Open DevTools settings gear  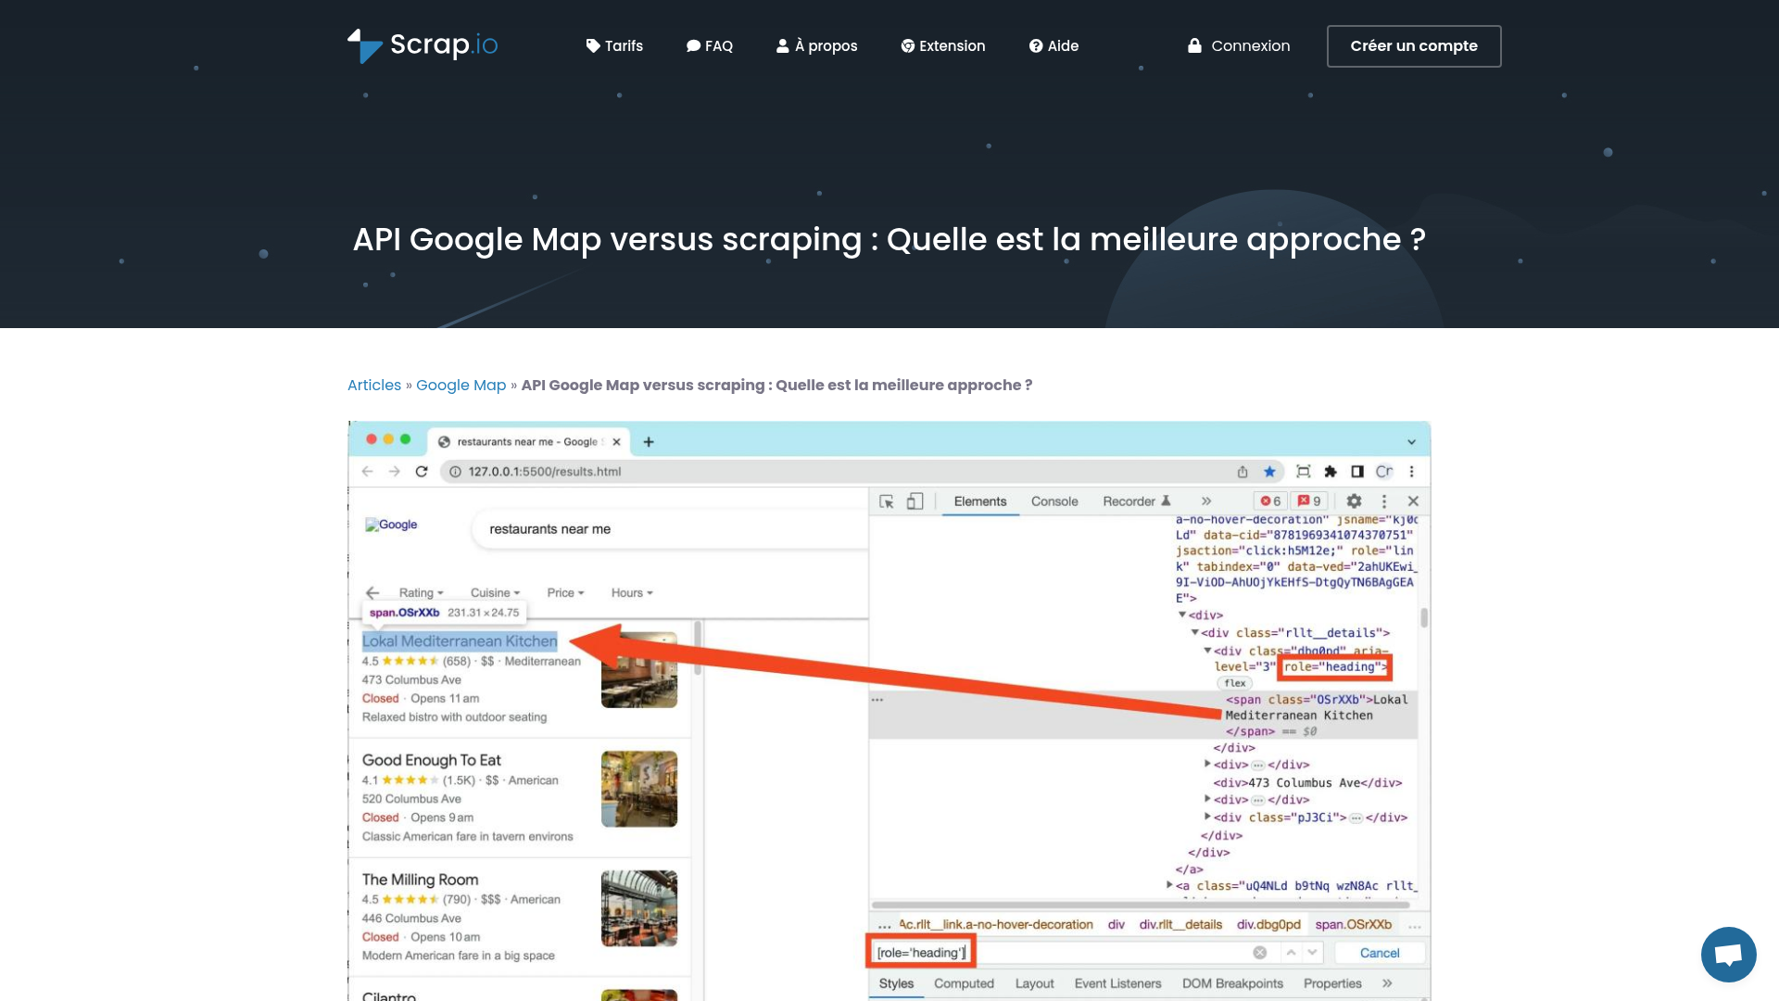(x=1354, y=501)
